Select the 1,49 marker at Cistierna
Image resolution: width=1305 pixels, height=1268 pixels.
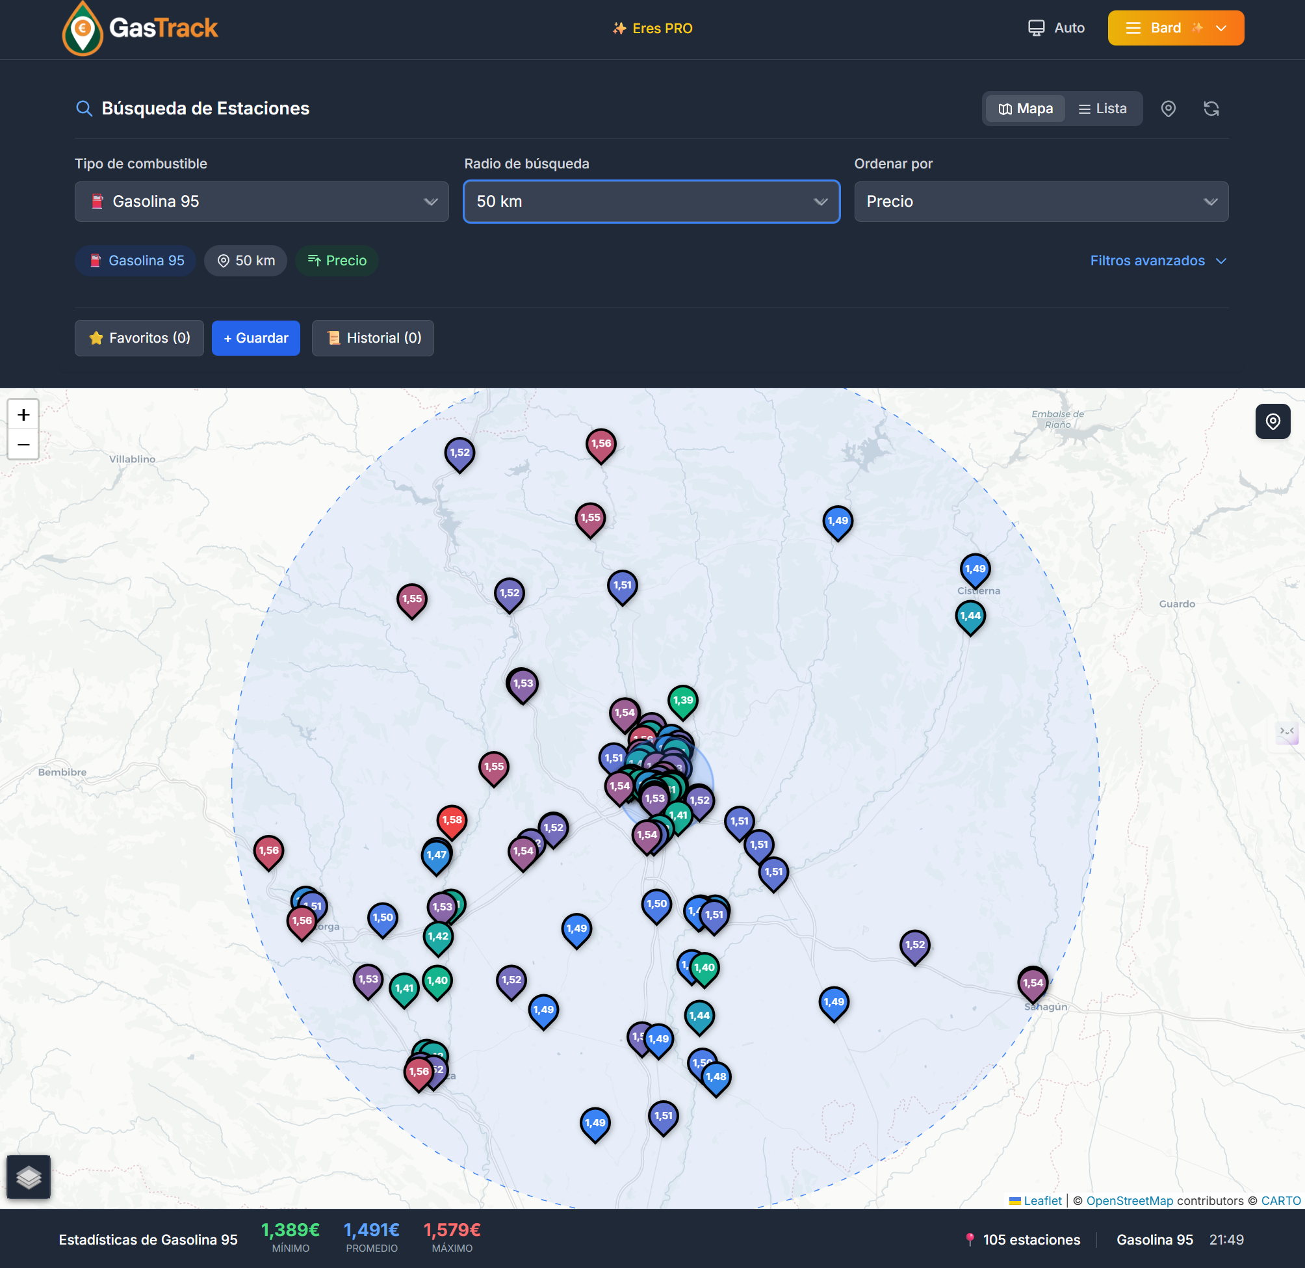pyautogui.click(x=975, y=570)
